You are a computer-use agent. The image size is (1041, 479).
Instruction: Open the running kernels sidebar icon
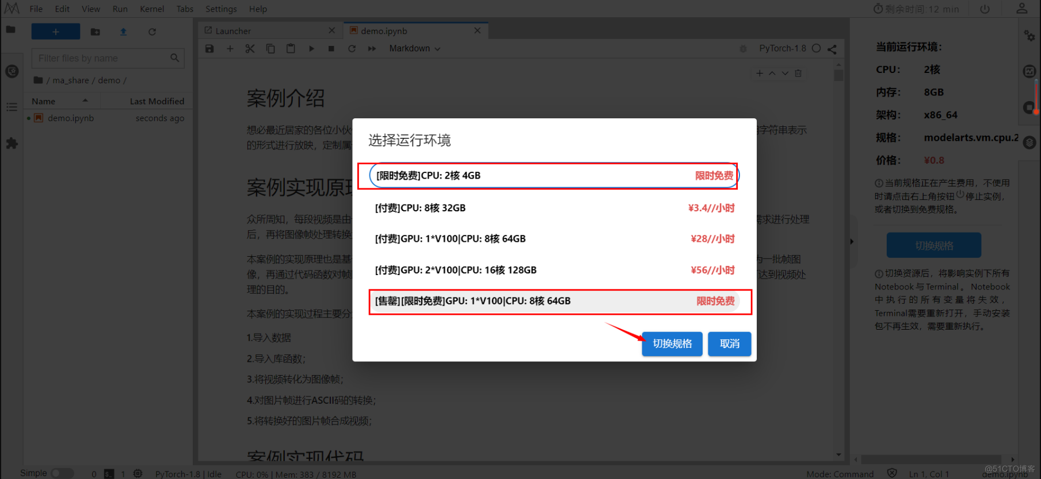tap(12, 72)
